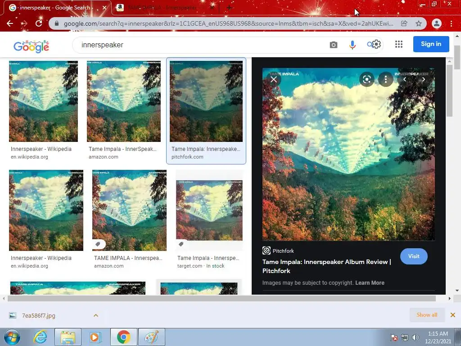This screenshot has height=346, width=461.
Task: Click the network tray icon
Action: (405, 337)
